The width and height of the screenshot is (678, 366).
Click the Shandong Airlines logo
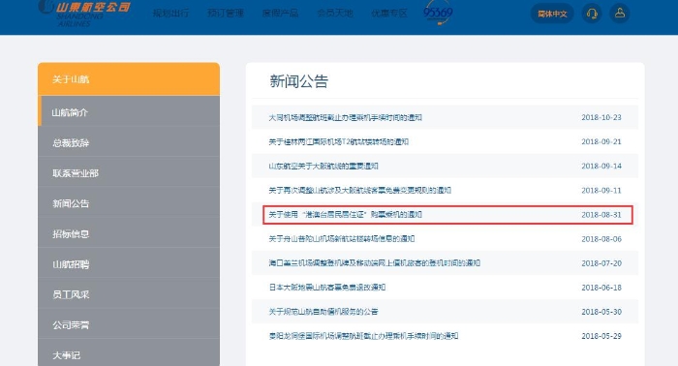pos(84,13)
